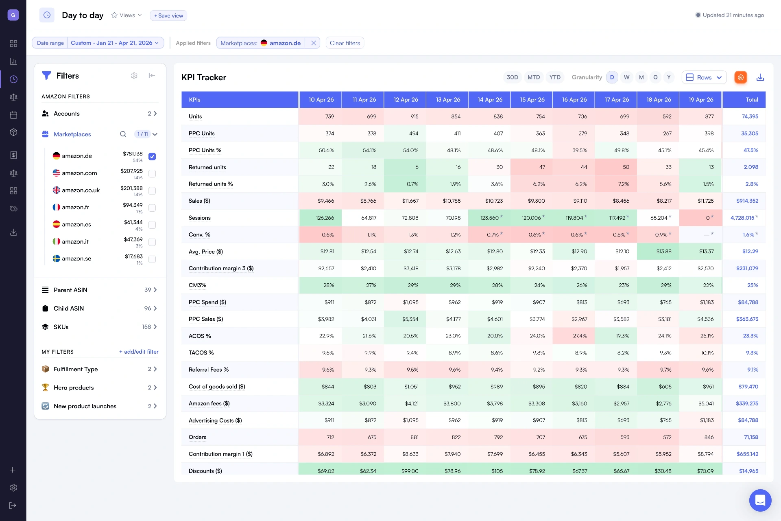Search marketplaces with magnifier icon
Viewport: 781px width, 521px height.
pyautogui.click(x=123, y=134)
